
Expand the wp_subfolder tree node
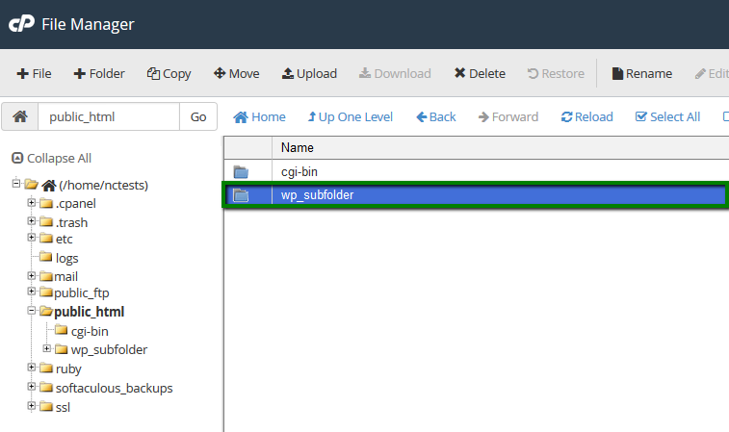tap(48, 349)
